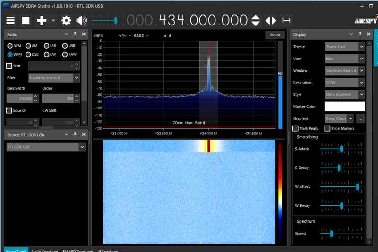This screenshot has width=378, height=252.
Task: Switch to the FM MPX Spectrum tab
Action: (77, 250)
